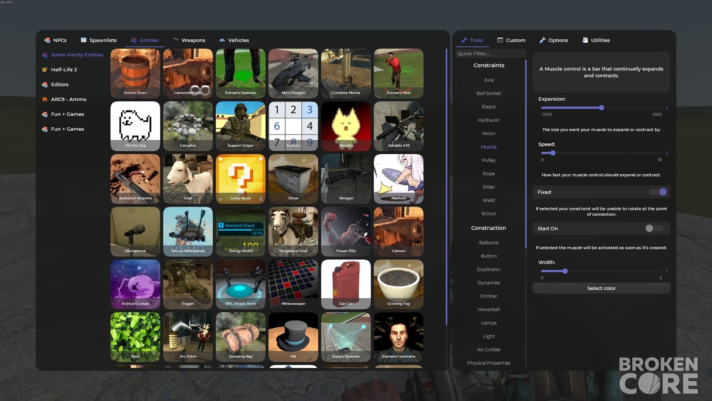Screen dimensions: 712x401
Task: Adjust the Expansion slider handle
Action: (x=601, y=108)
